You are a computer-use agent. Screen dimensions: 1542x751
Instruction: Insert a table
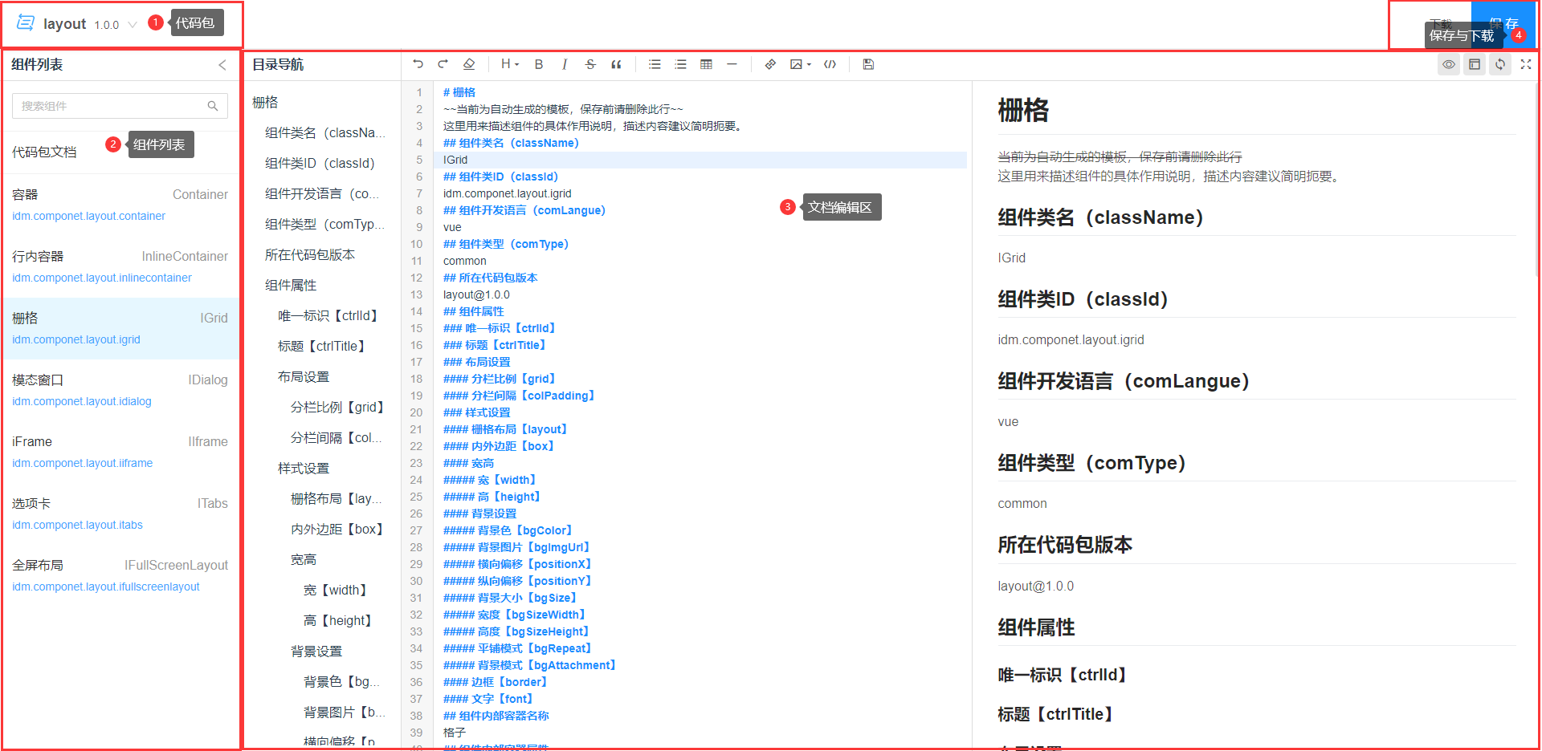pyautogui.click(x=706, y=64)
